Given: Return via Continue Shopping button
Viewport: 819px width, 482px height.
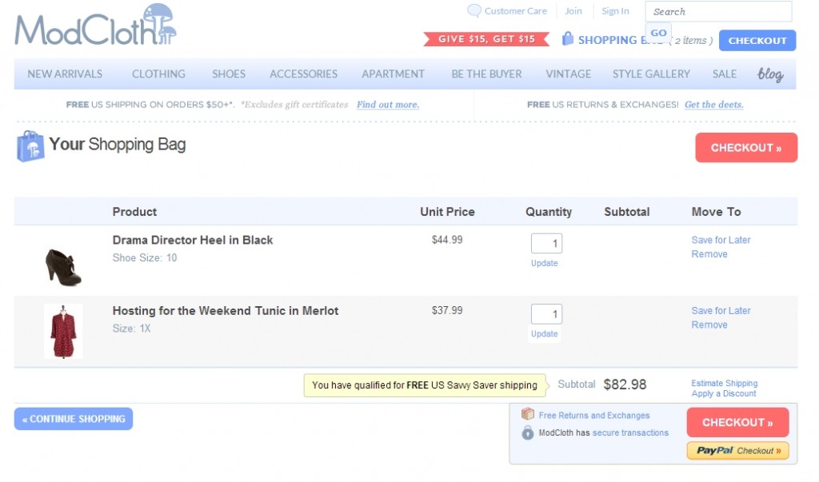Looking at the screenshot, I should 74,419.
